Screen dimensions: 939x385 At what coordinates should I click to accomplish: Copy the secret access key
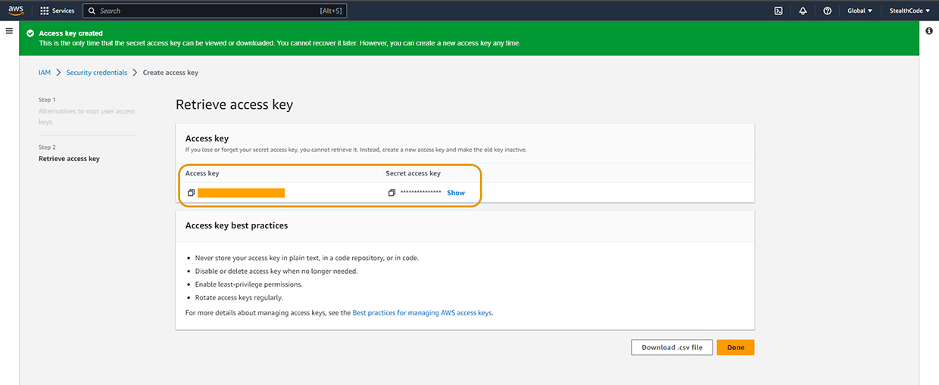392,193
